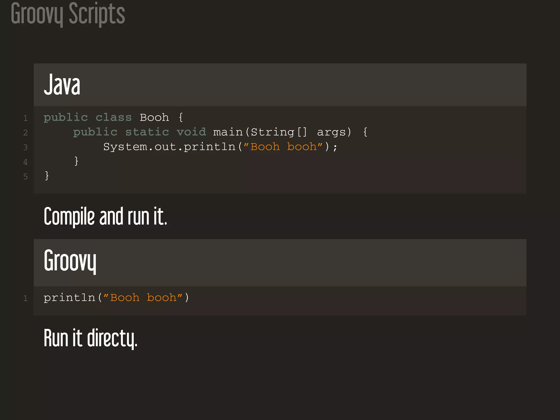Click line number 1 of Groovy code
560x420 pixels.
pos(25,298)
